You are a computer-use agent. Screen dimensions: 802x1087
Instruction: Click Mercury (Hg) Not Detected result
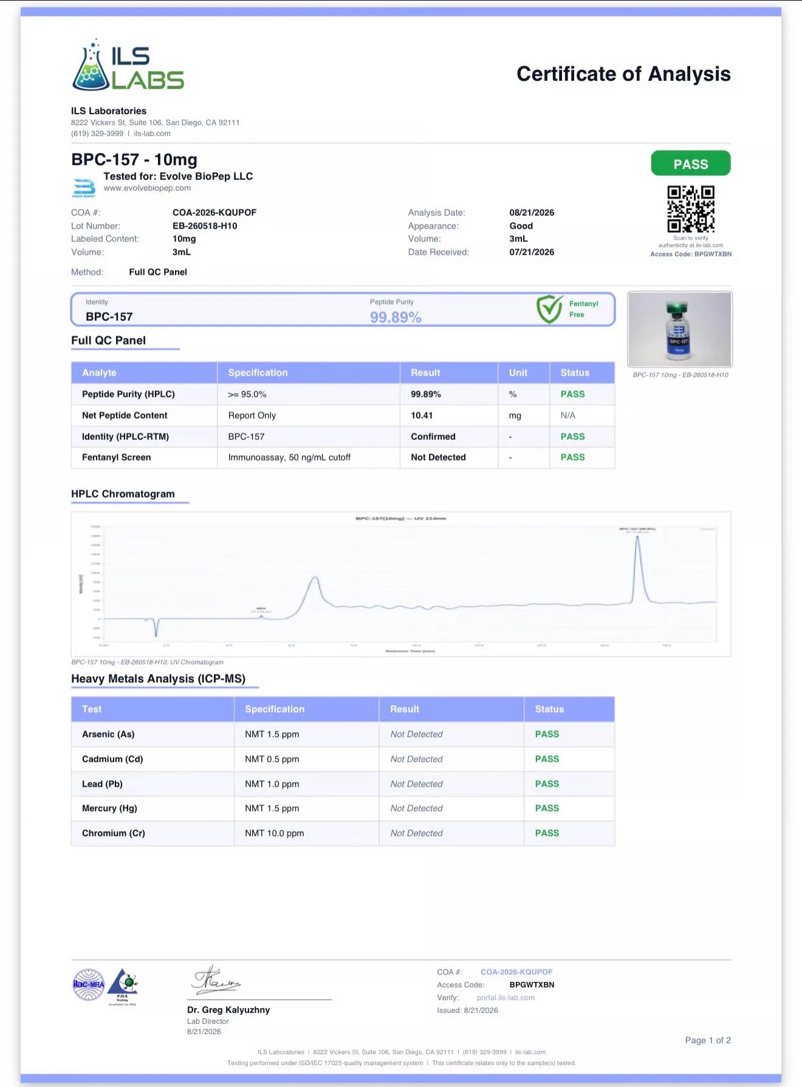click(x=416, y=808)
